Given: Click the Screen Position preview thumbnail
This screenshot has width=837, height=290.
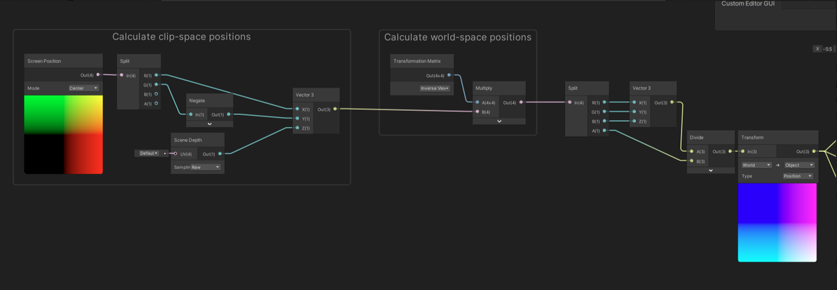Looking at the screenshot, I should coord(63,135).
